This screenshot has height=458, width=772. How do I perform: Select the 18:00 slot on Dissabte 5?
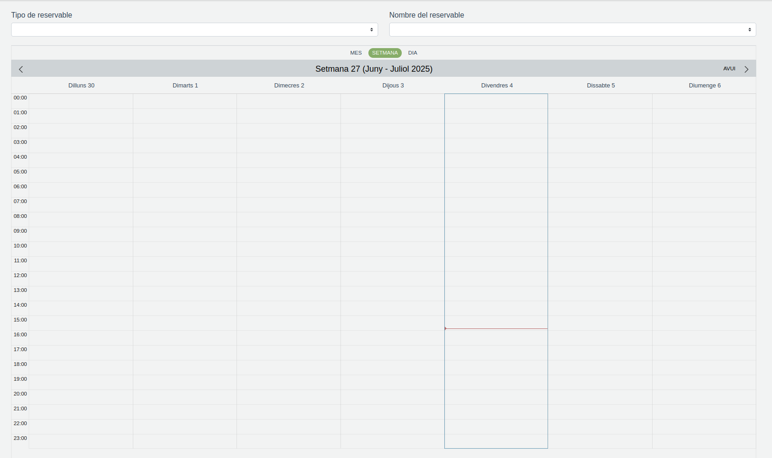[600, 367]
